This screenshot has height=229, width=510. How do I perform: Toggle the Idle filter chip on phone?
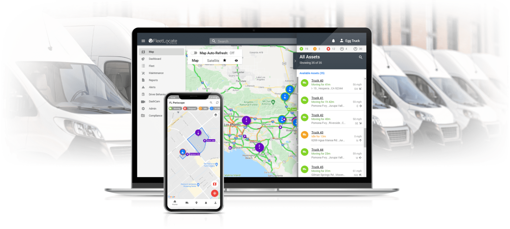point(204,108)
